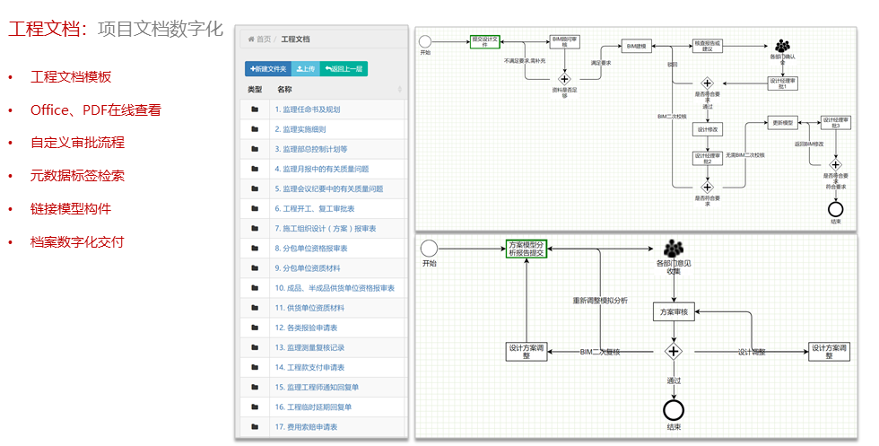The height and width of the screenshot is (446, 879).
Task: Click the home icon beside 首页 breadcrumb
Action: (x=251, y=39)
